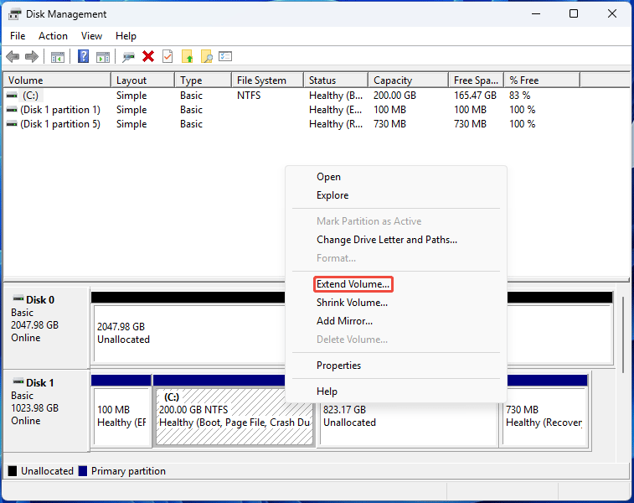Click drive icon beside Disk 1 partition 1
The image size is (634, 503).
12,110
